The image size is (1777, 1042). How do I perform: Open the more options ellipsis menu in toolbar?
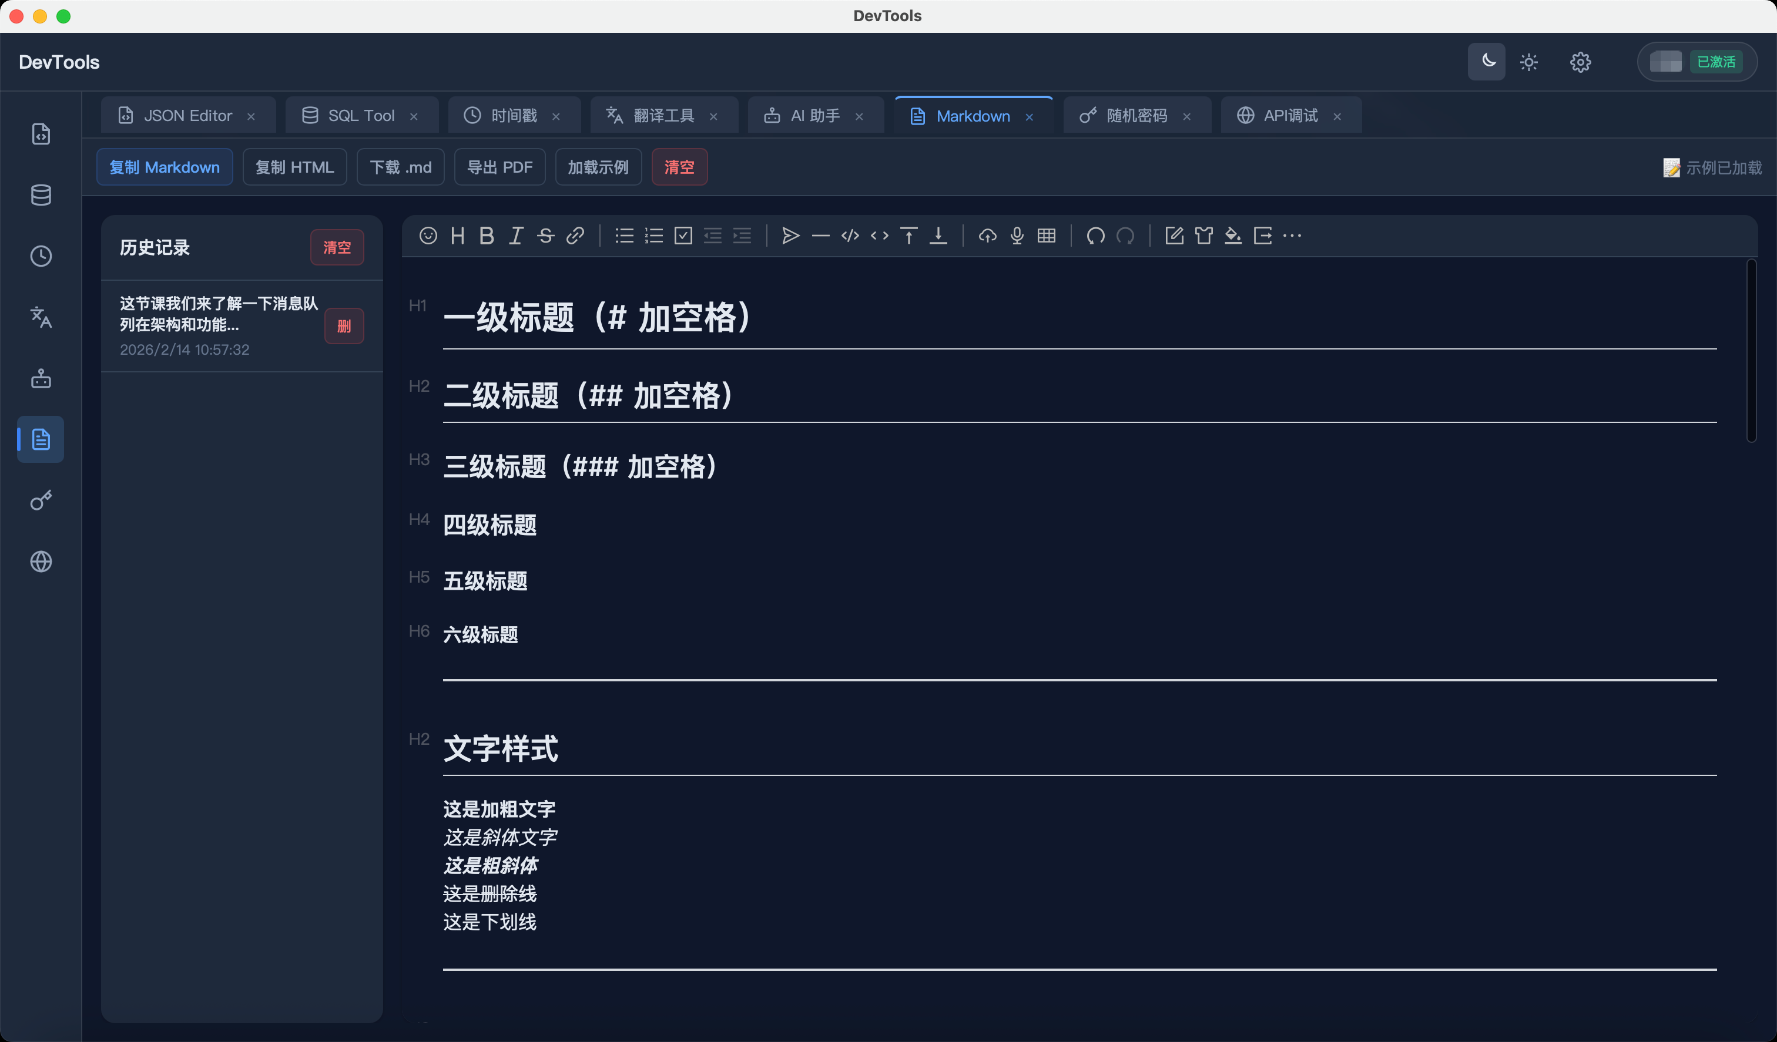point(1293,236)
